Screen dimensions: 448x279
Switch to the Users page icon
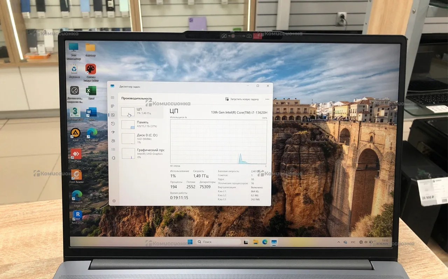[113, 141]
